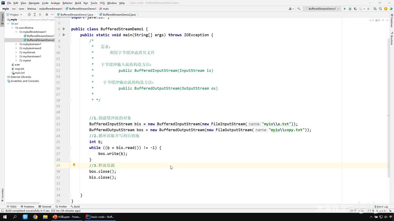Open the Project view selector dropdown
394x221 pixels.
(14, 14)
